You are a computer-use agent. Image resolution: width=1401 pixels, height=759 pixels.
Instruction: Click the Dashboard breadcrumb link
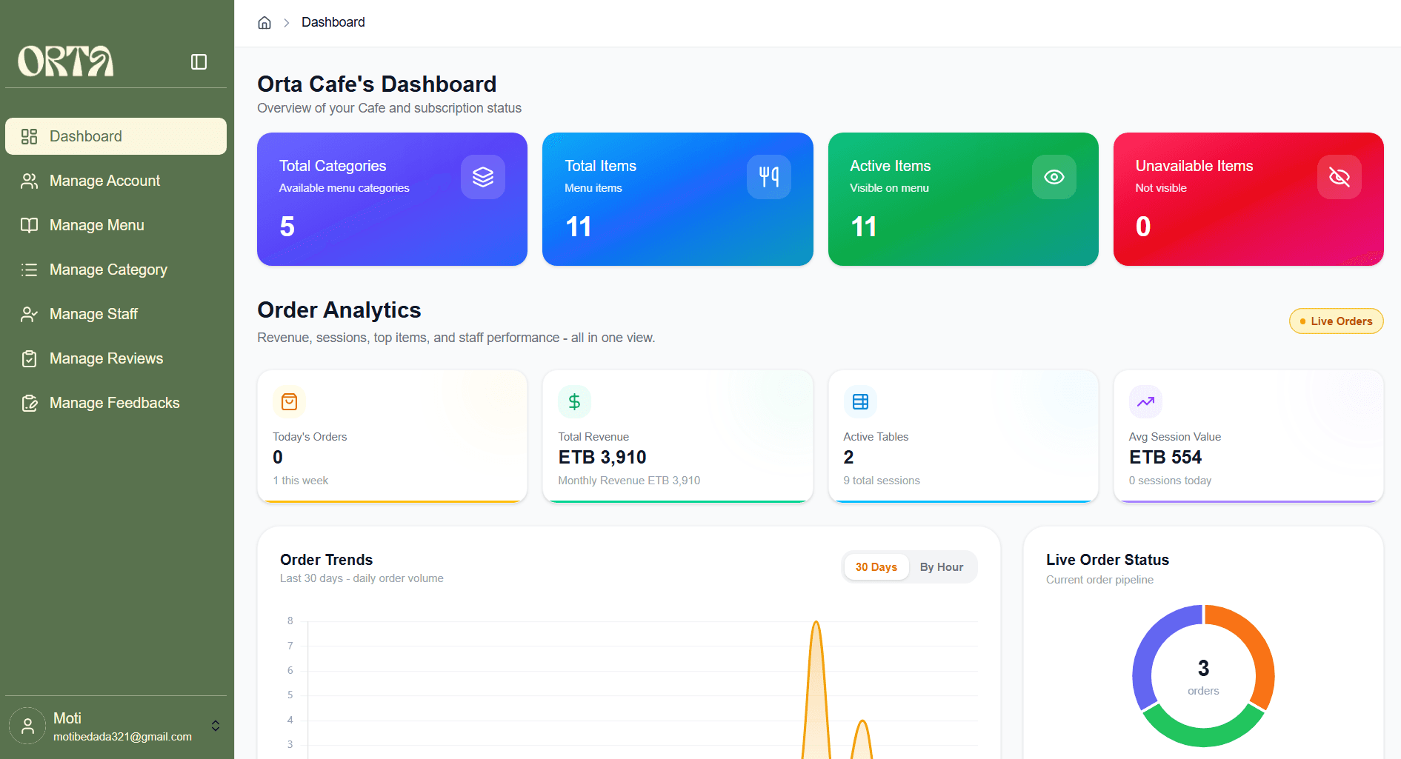pos(333,22)
